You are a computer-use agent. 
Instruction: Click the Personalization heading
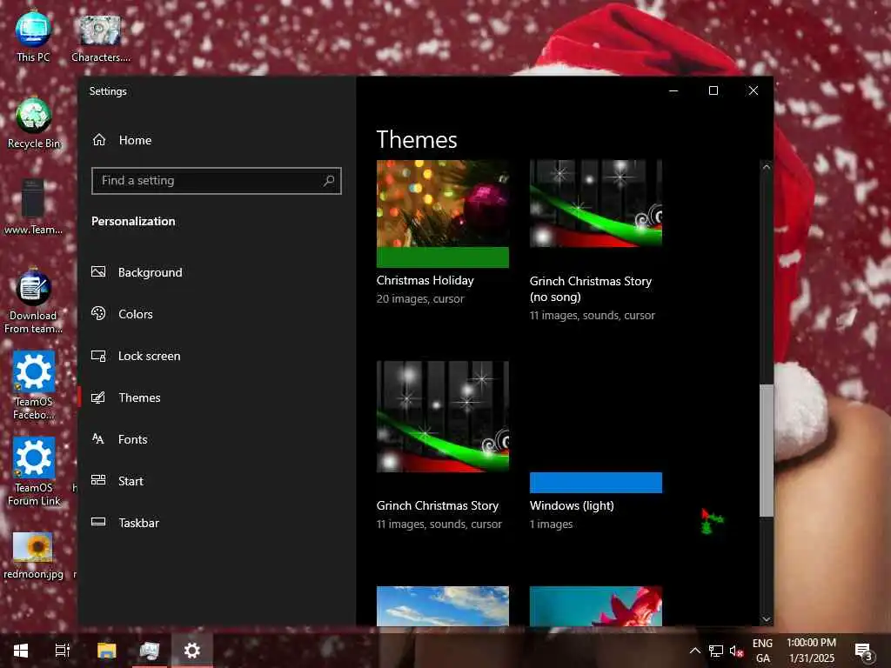click(133, 221)
